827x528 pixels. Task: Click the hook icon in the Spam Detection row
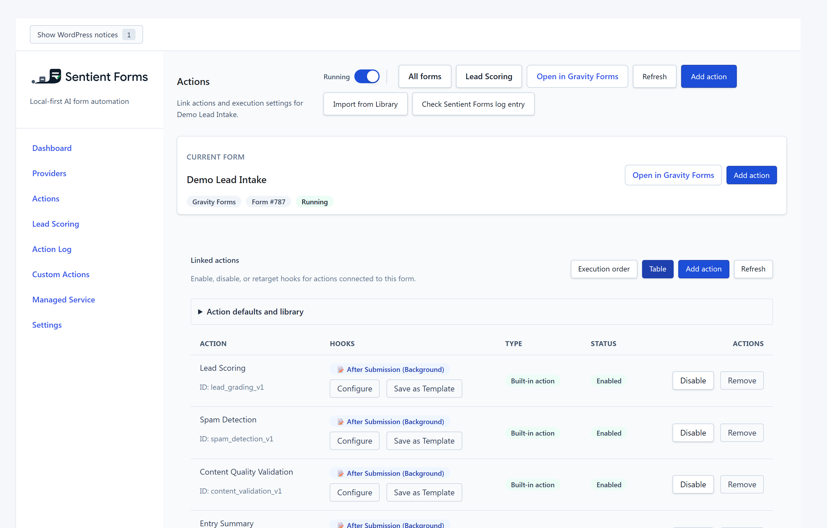[x=340, y=422]
